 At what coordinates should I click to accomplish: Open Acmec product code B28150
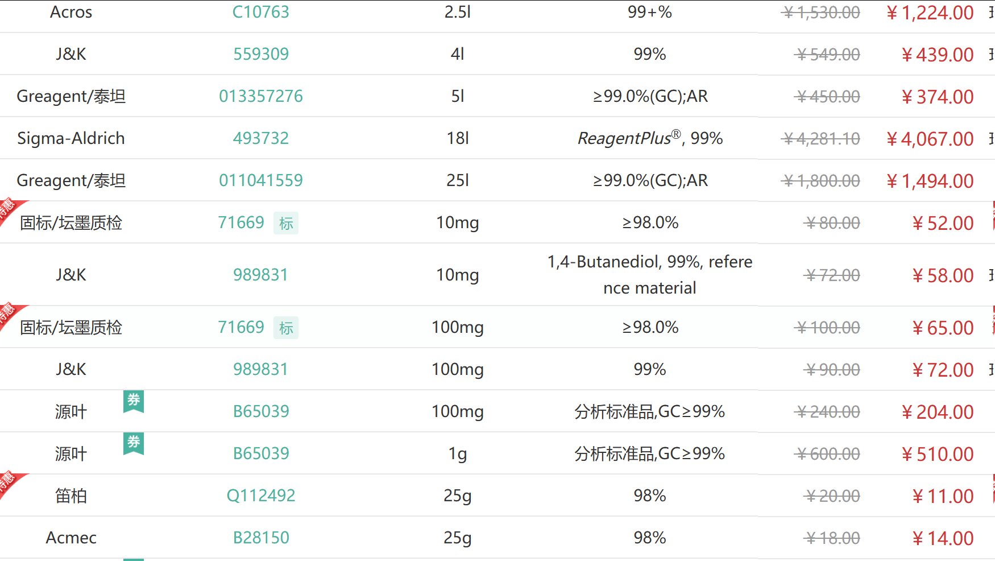pos(261,538)
